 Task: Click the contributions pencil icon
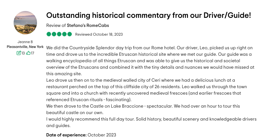[x=19, y=53]
